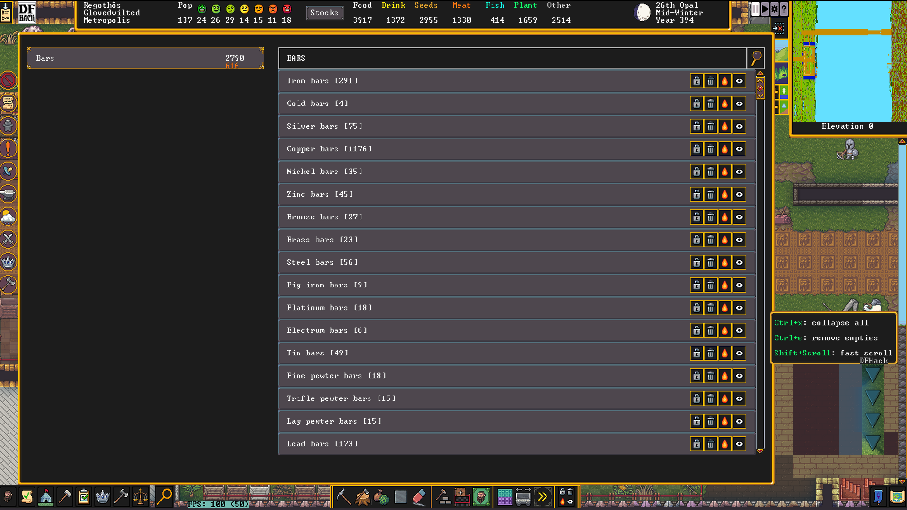Open the baby pacifier sidebar alert
Screen dimensions: 907x510
(x=8, y=171)
